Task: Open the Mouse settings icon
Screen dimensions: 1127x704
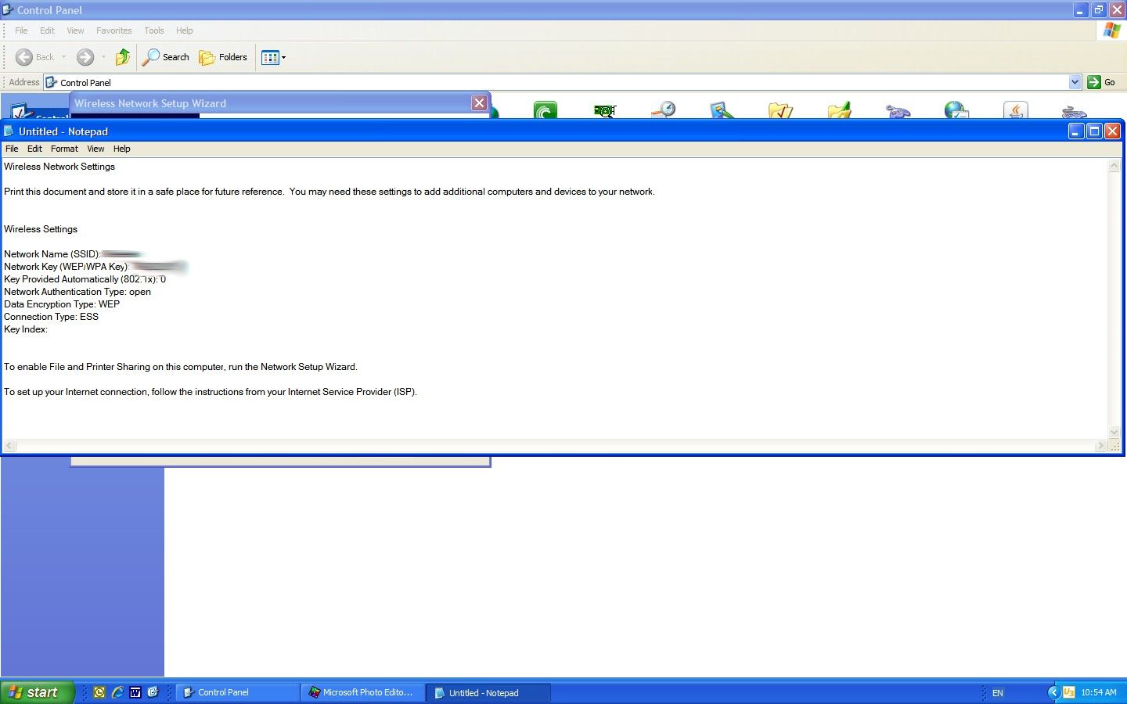Action: click(x=1074, y=110)
